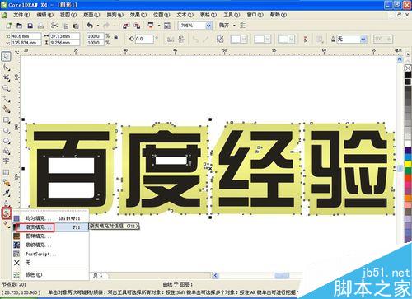
Task: Click horizontal scrollbar left arrow
Action: (x=216, y=275)
